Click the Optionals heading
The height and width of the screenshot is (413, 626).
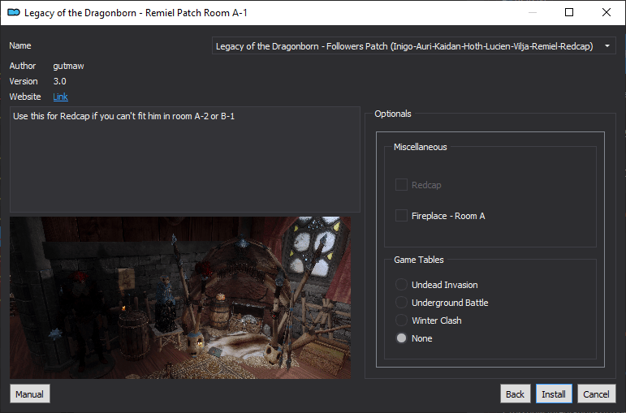click(x=393, y=114)
